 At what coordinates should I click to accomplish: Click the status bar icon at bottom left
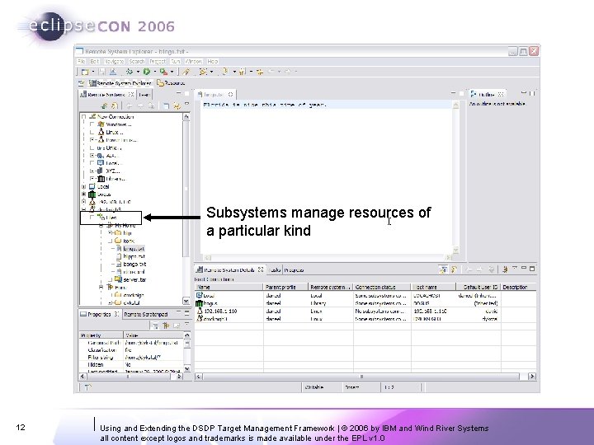88,387
